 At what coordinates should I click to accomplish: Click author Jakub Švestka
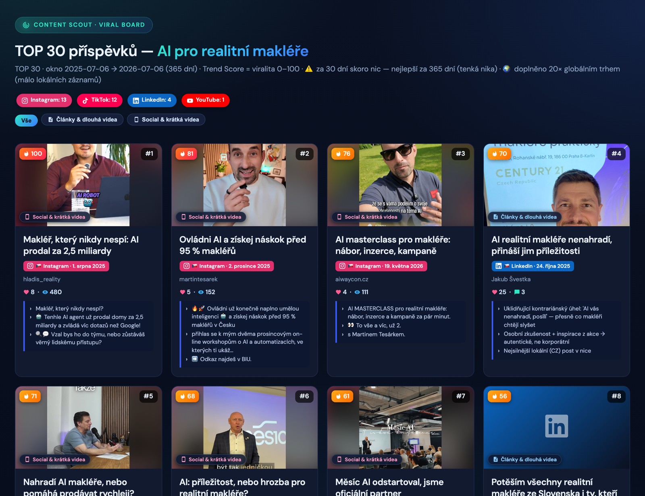click(511, 279)
